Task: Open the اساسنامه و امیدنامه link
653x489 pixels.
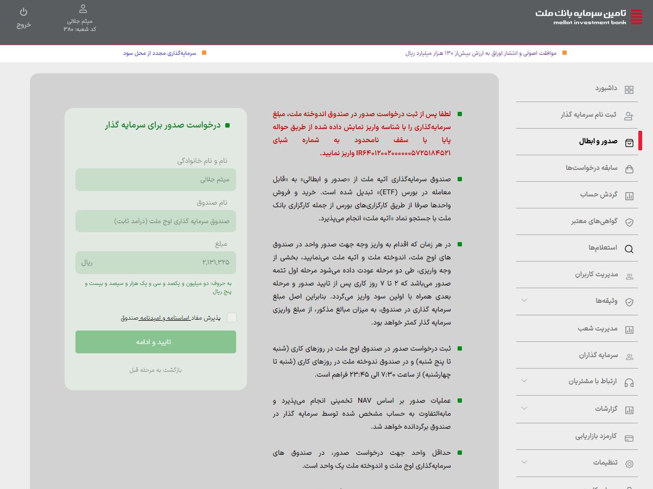Action: tap(164, 317)
